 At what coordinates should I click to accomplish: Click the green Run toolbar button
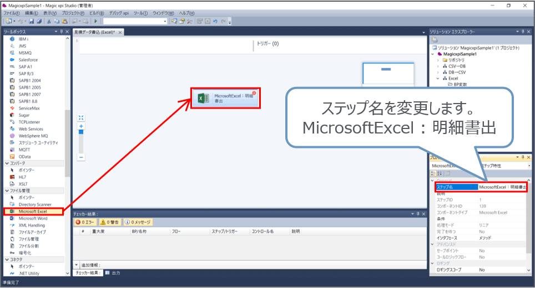pyautogui.click(x=95, y=21)
